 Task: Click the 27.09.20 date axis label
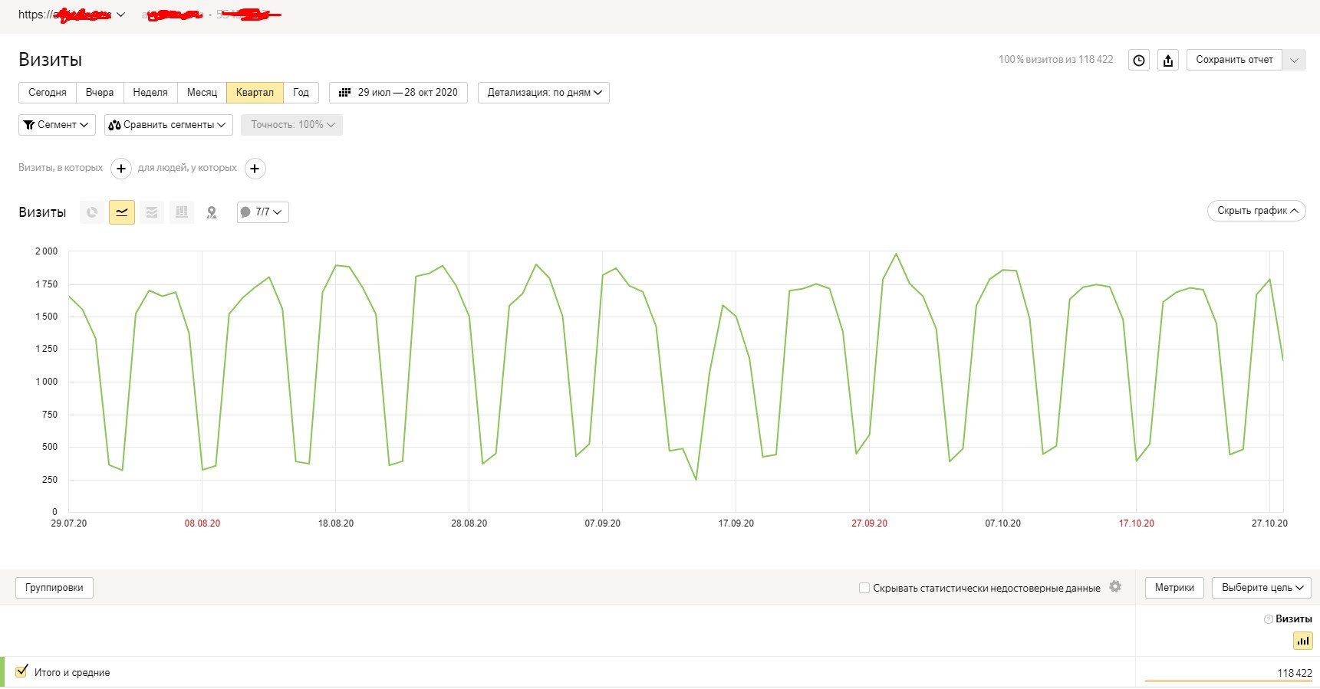coord(869,523)
